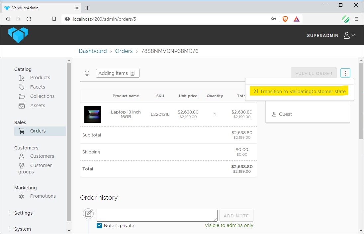Expand the Settings section in sidebar
Image resolution: width=364 pixels, height=234 pixels.
[x=23, y=213]
